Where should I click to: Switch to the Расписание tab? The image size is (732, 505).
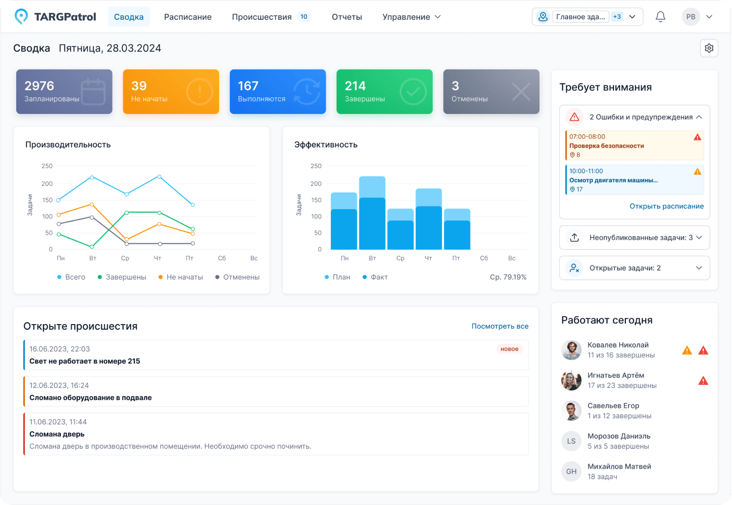pyautogui.click(x=188, y=16)
